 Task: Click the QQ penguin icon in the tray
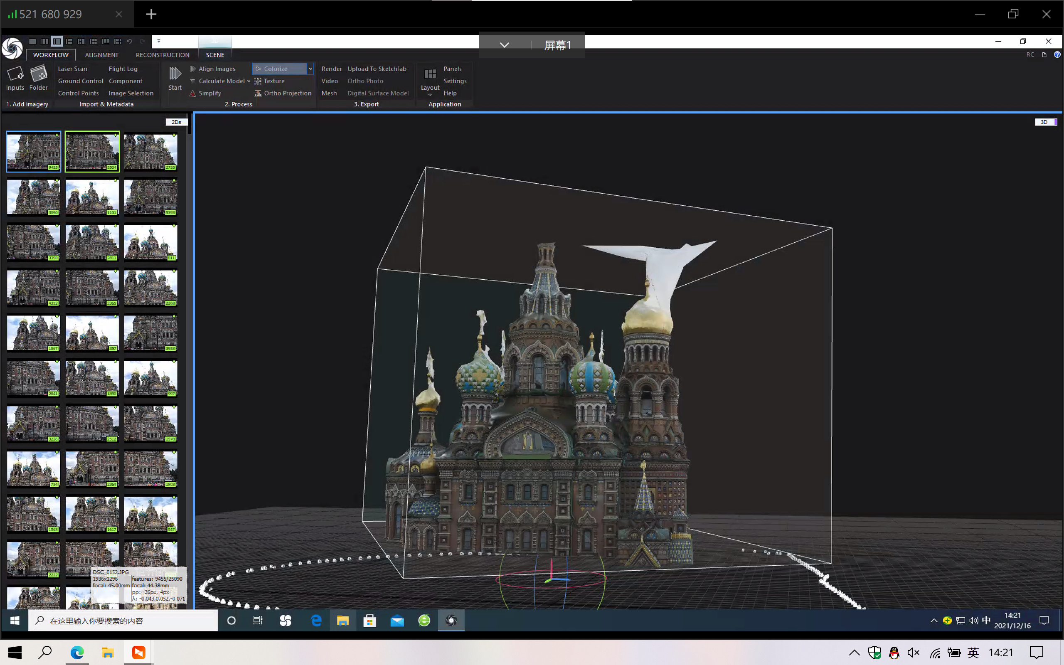[894, 653]
